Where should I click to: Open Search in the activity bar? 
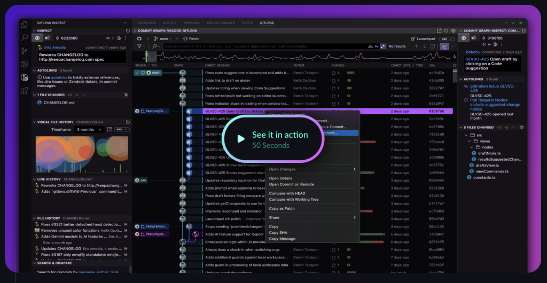click(x=24, y=37)
